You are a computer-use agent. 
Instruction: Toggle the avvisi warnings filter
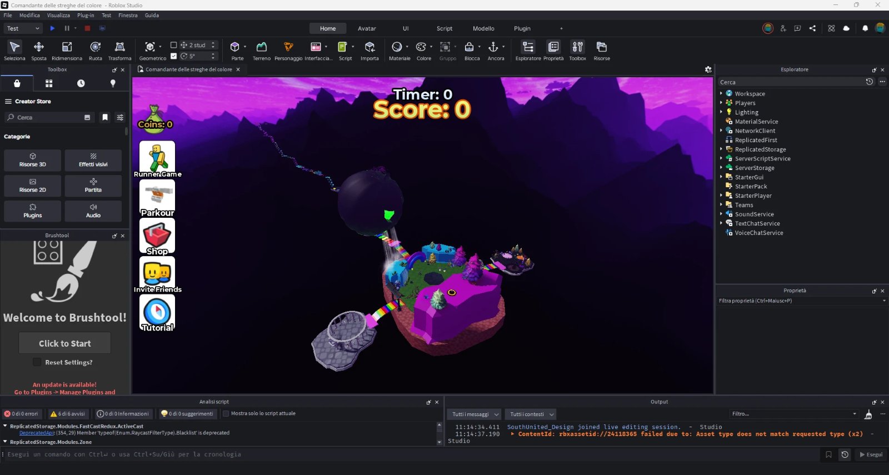(67, 414)
